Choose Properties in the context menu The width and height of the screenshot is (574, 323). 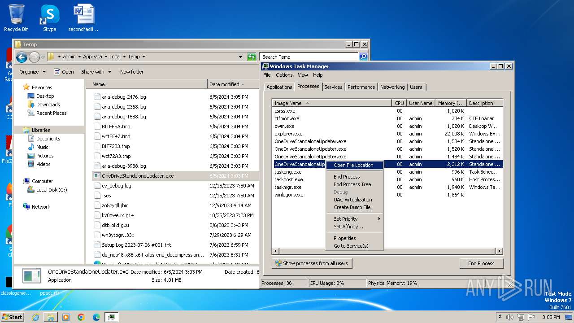tap(354, 238)
